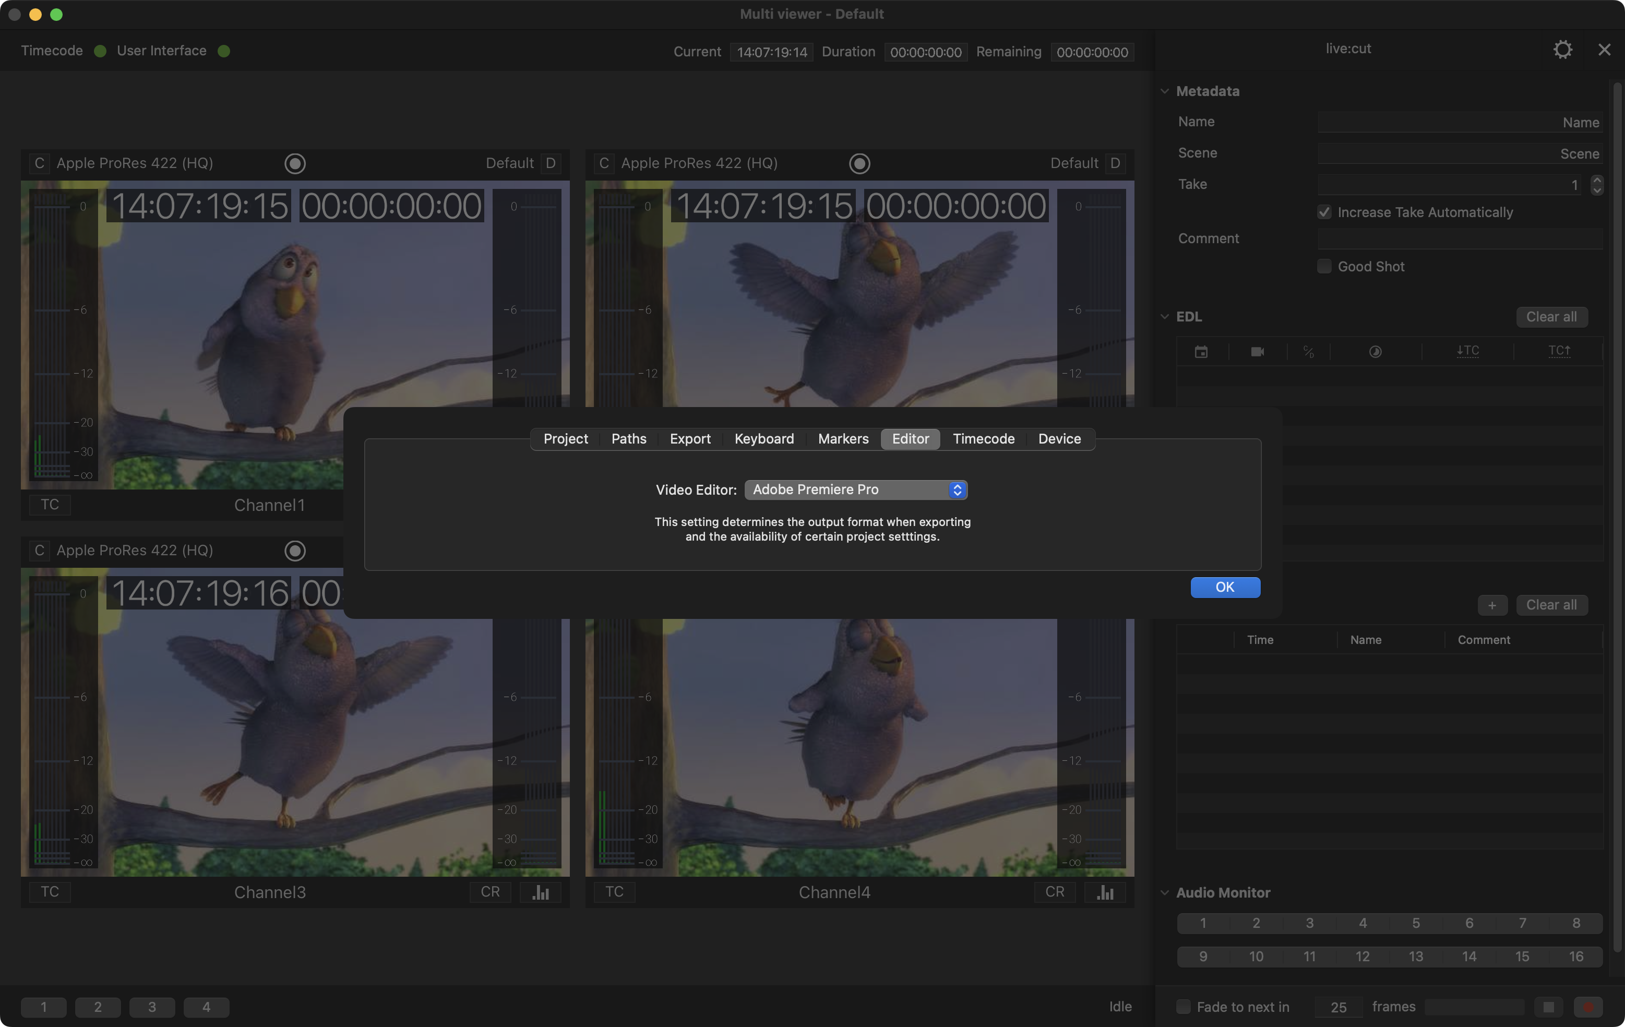
Task: Toggle the CR button for Channel4
Action: coord(1055,892)
